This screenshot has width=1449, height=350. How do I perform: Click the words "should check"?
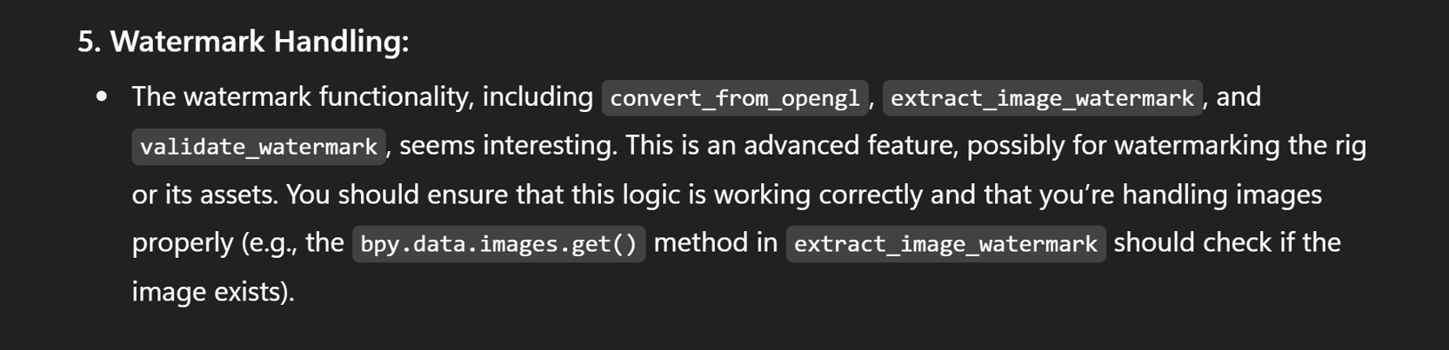tap(1192, 242)
